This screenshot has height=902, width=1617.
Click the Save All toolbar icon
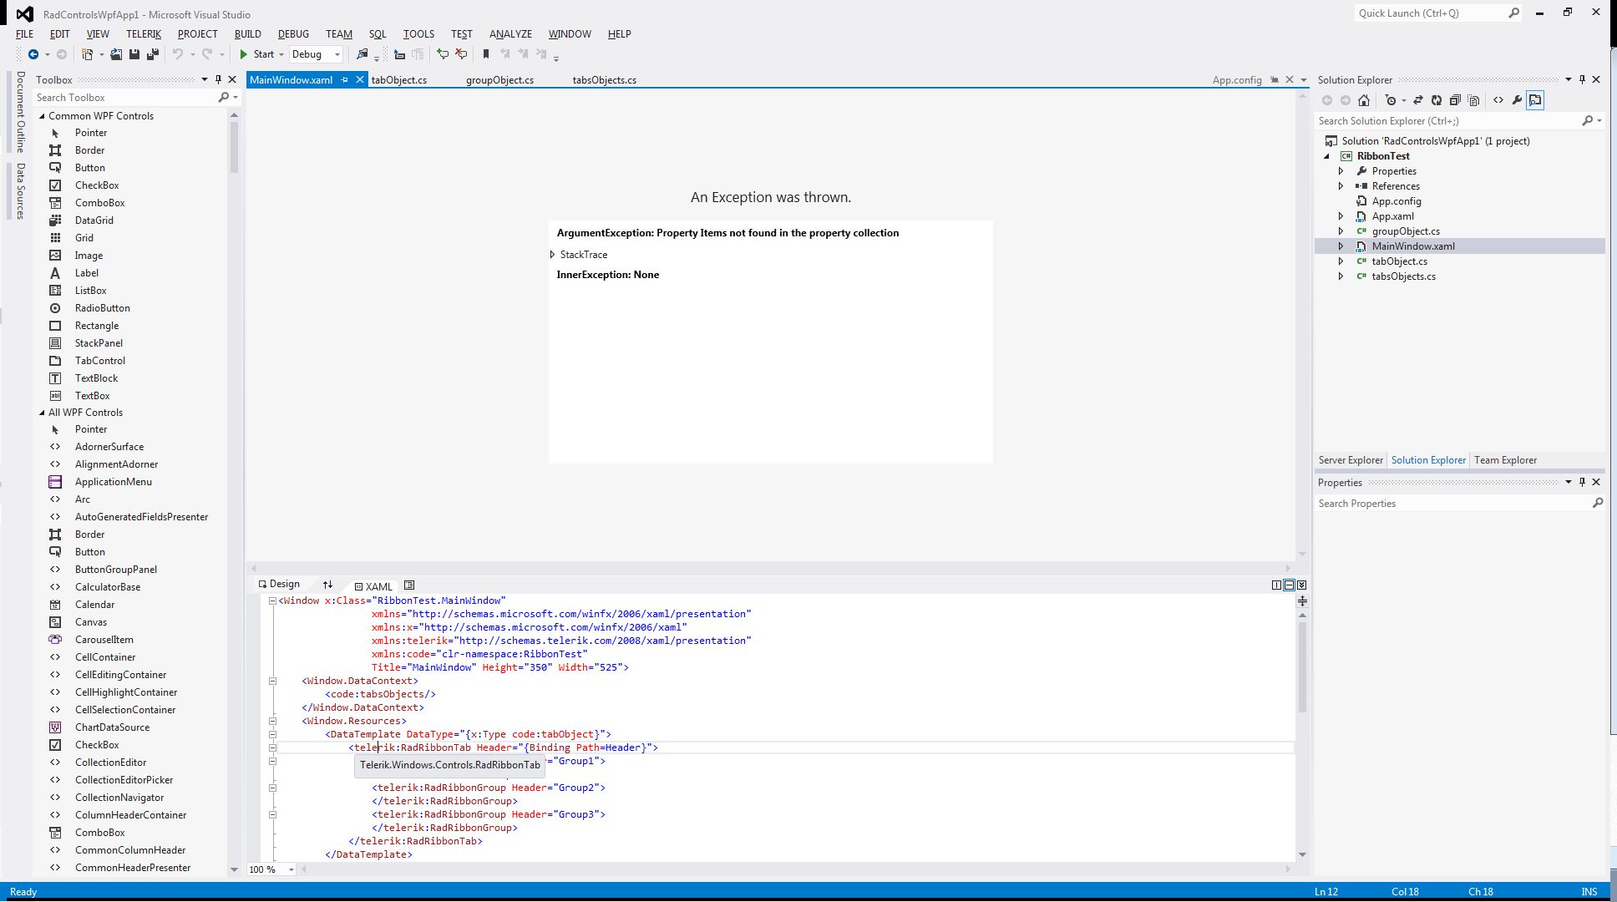pos(152,54)
